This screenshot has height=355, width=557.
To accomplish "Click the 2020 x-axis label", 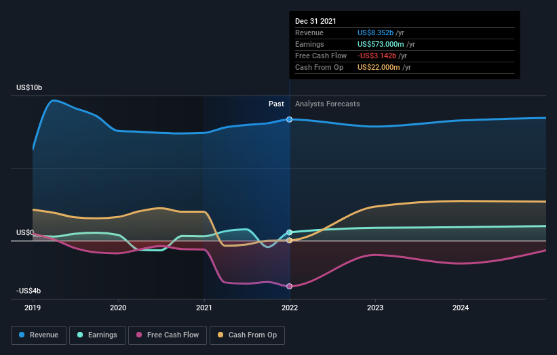I will 118,308.
